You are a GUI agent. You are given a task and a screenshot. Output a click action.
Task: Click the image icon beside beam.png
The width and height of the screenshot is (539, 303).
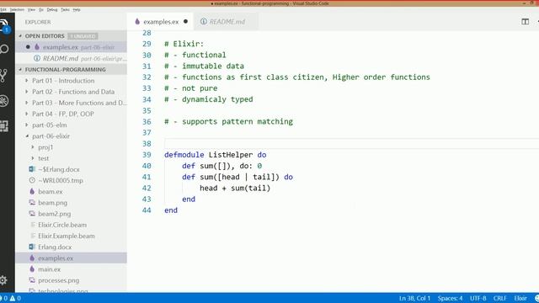pyautogui.click(x=32, y=202)
